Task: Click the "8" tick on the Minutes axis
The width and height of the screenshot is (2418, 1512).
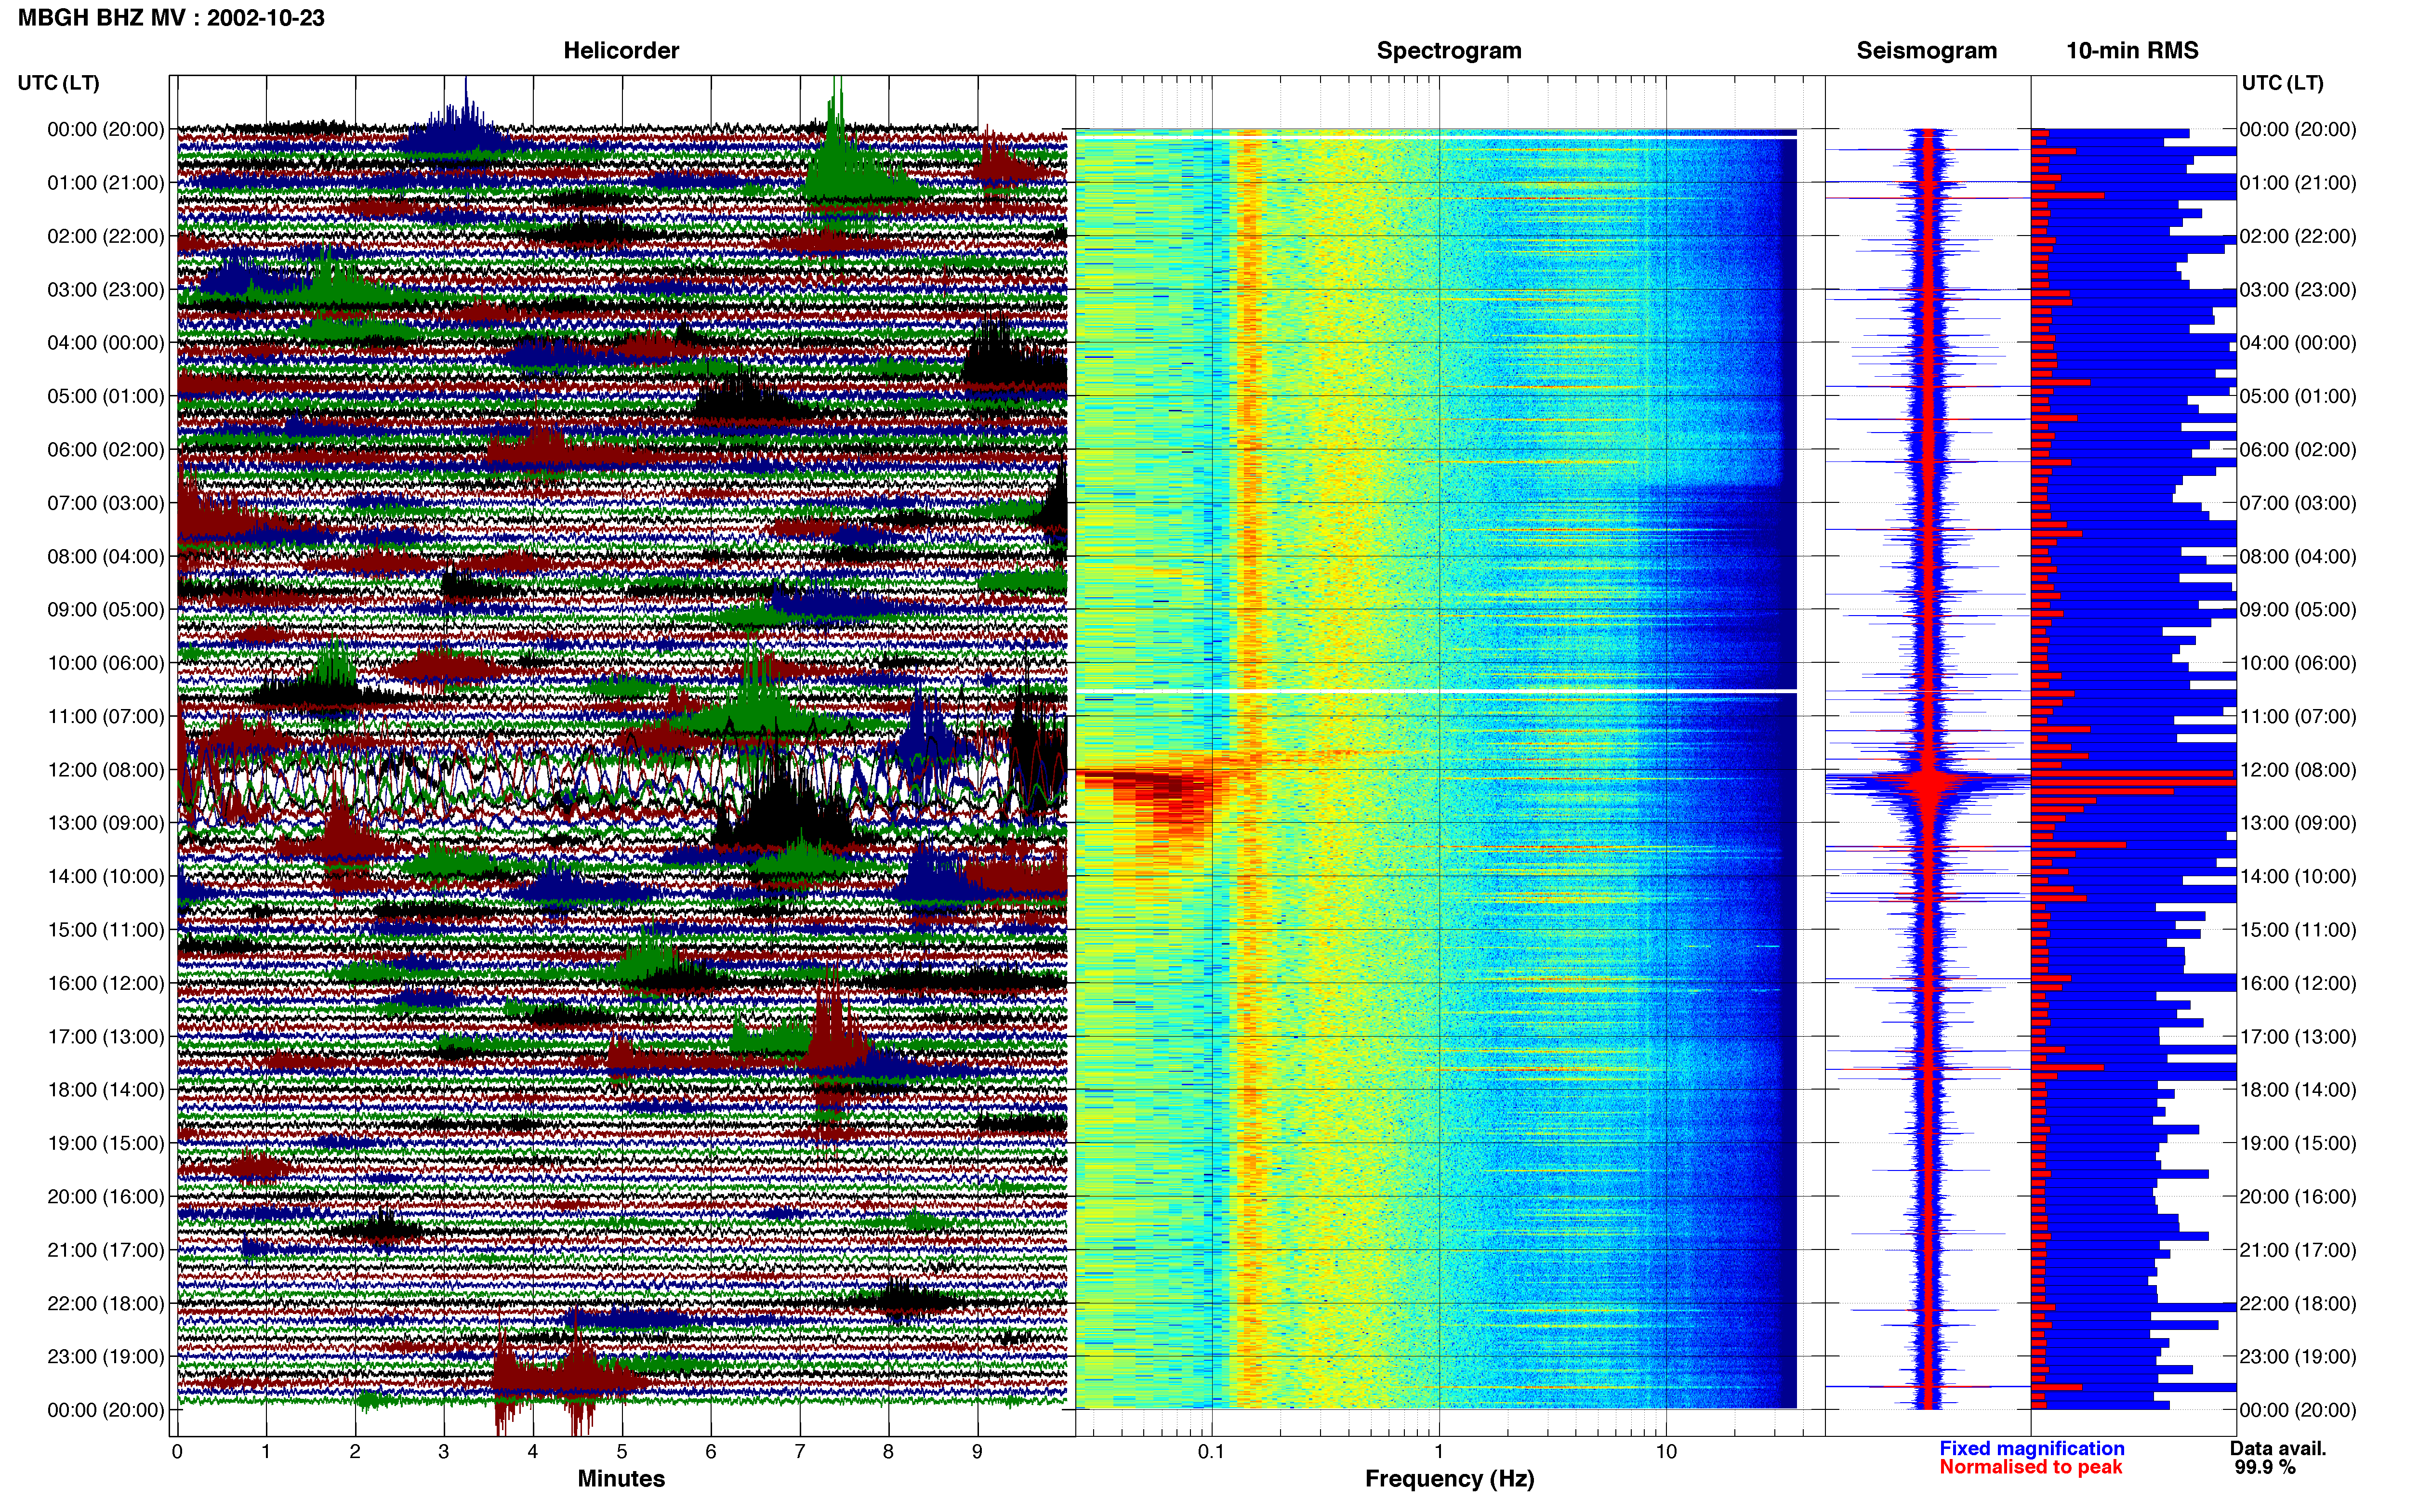Action: point(888,1451)
